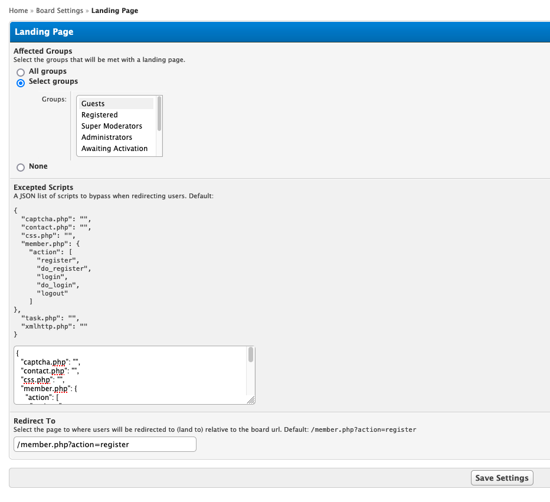Select Guests in the Groups list
550x502 pixels.
click(93, 104)
